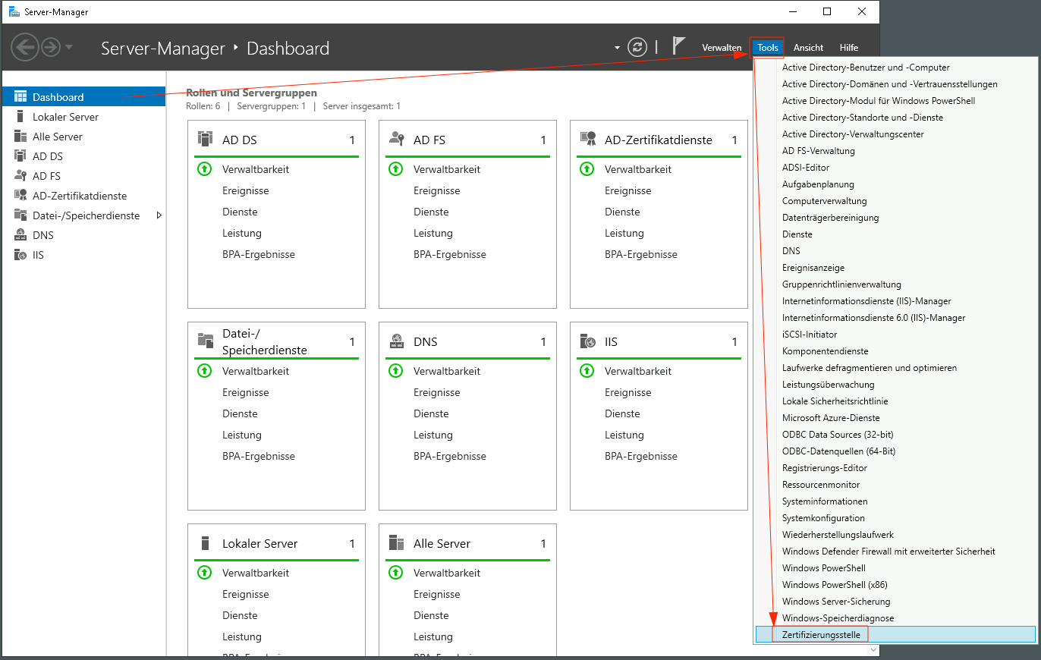Open the Ansicht menu
The height and width of the screenshot is (660, 1041).
coord(808,48)
